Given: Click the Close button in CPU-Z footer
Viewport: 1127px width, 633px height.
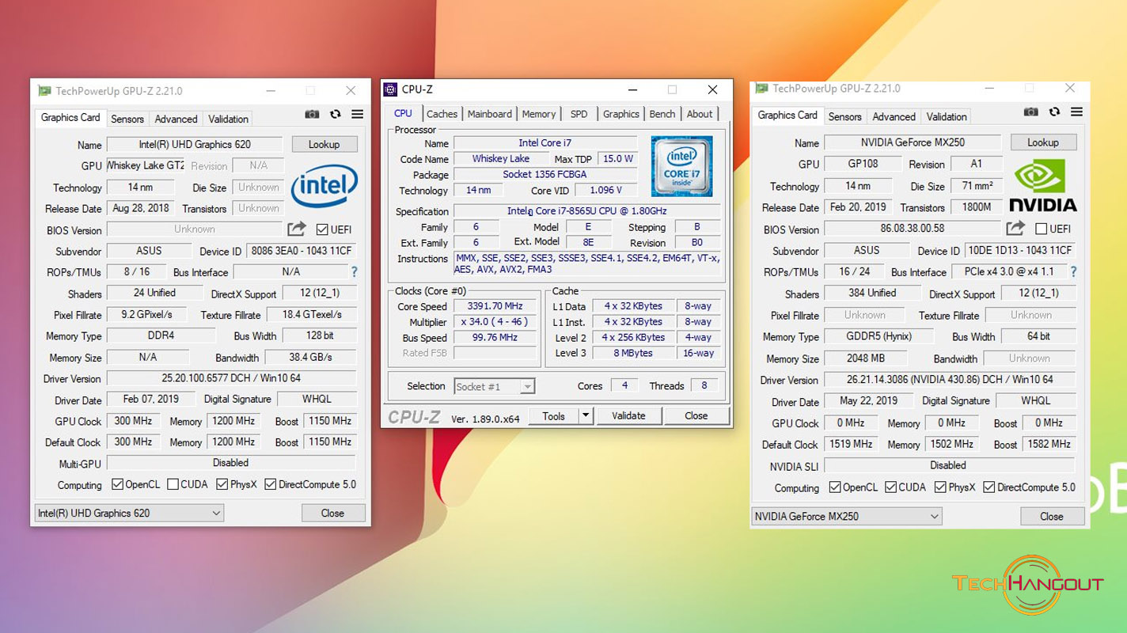Looking at the screenshot, I should pyautogui.click(x=696, y=415).
